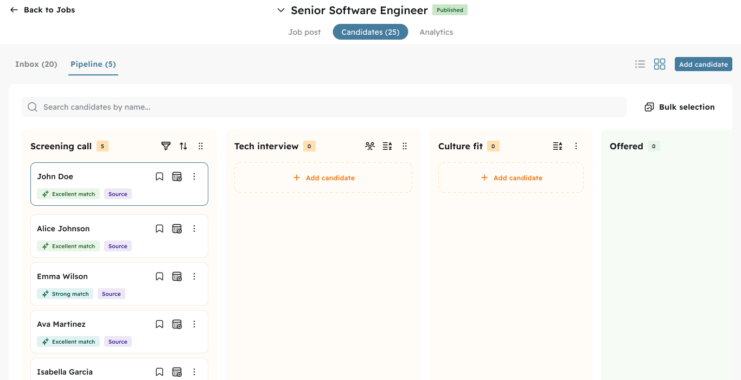Switch to the Analytics tab

(x=436, y=32)
